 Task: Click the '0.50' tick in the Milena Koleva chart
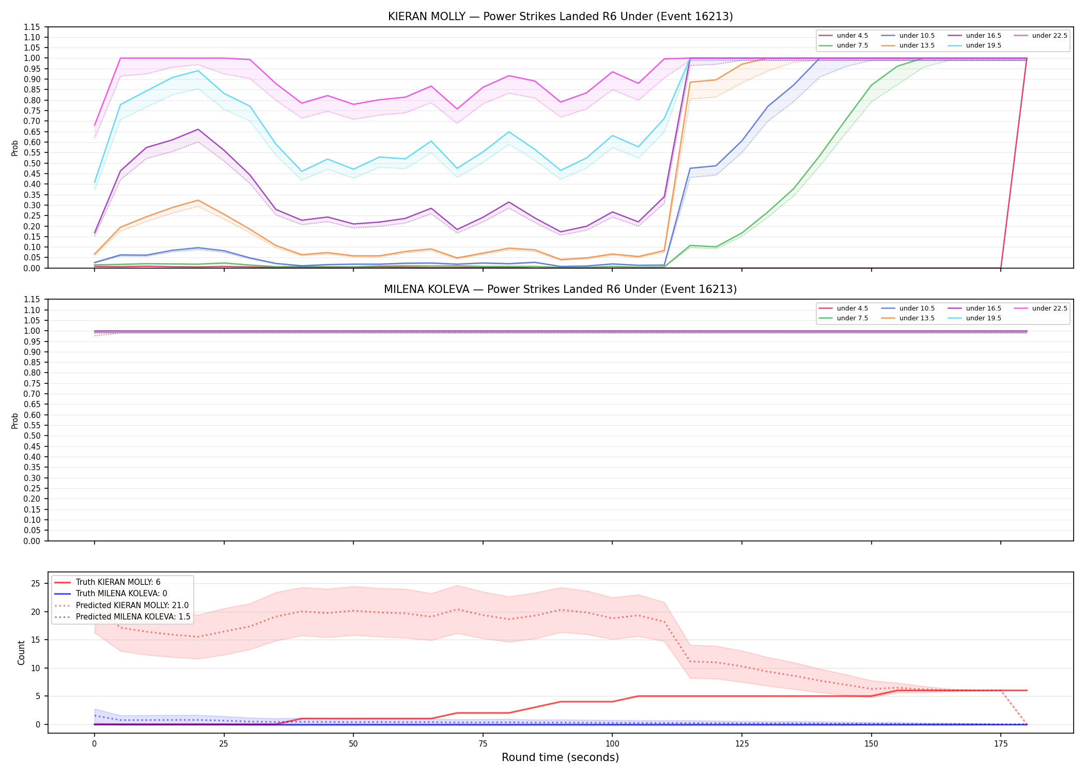[32, 436]
